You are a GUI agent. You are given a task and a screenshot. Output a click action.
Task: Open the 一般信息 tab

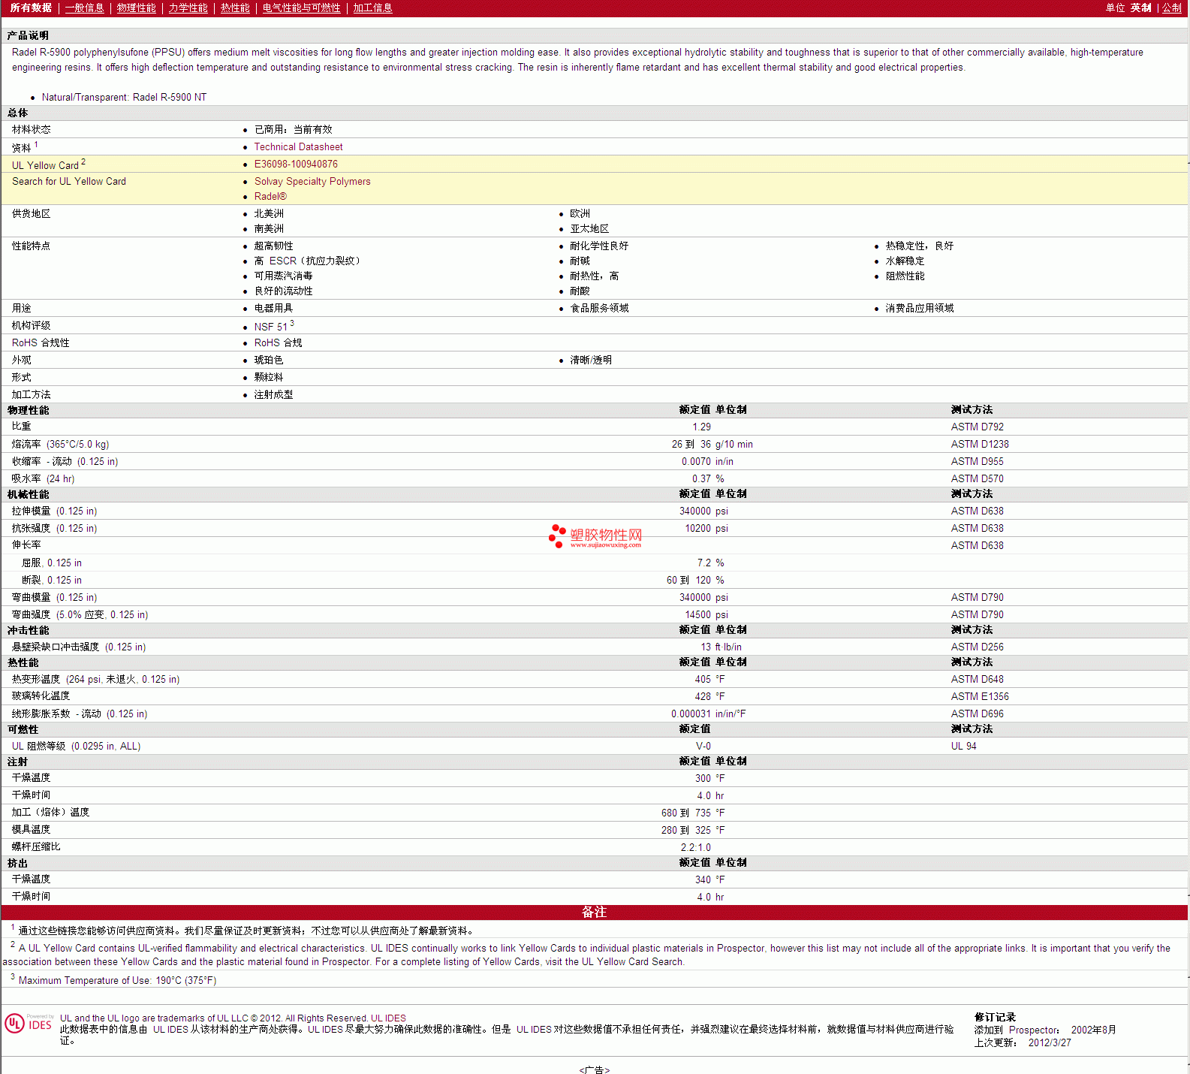tap(84, 8)
